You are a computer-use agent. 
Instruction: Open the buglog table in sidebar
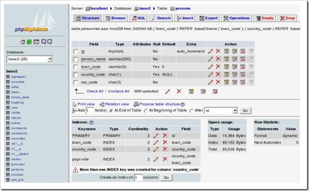tap(17, 102)
